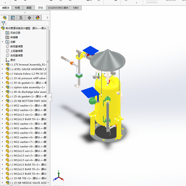Expand siphon tube assembly<1> node
The image size is (186, 186).
(x=2, y=87)
